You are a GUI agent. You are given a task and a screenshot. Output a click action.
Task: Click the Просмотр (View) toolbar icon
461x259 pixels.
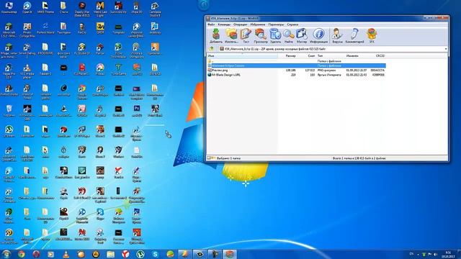[x=261, y=36]
